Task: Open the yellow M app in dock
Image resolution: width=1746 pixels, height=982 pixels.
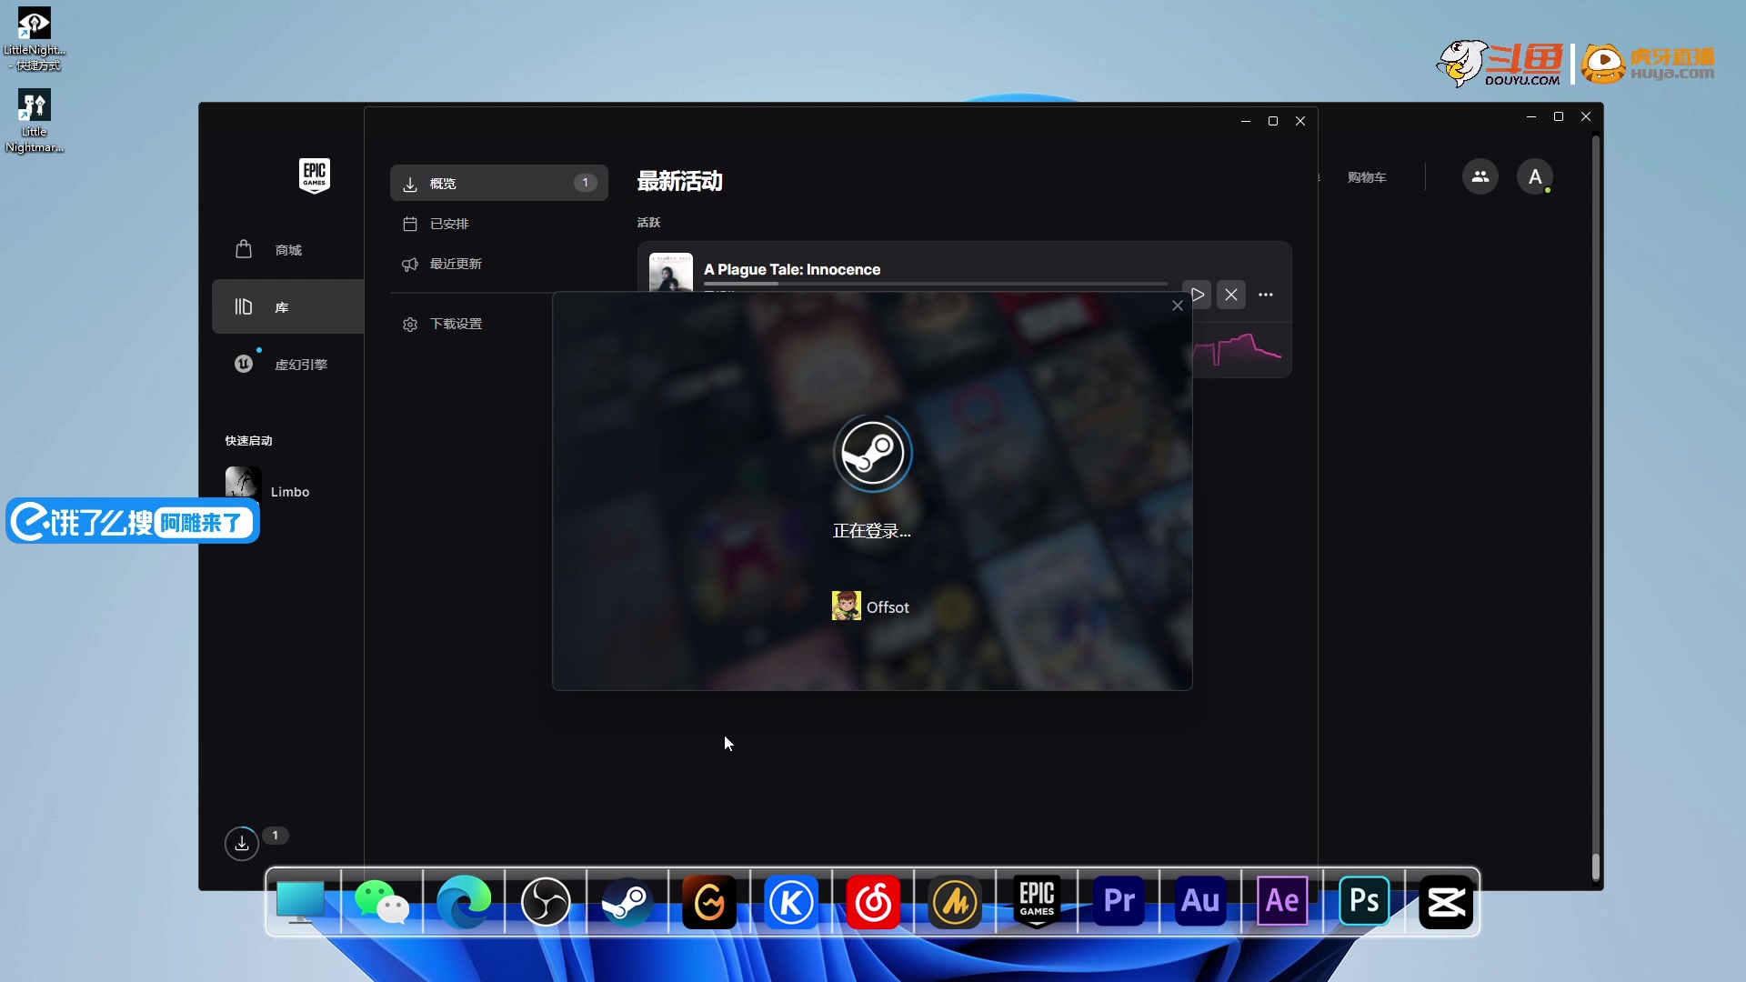Action: tap(955, 902)
